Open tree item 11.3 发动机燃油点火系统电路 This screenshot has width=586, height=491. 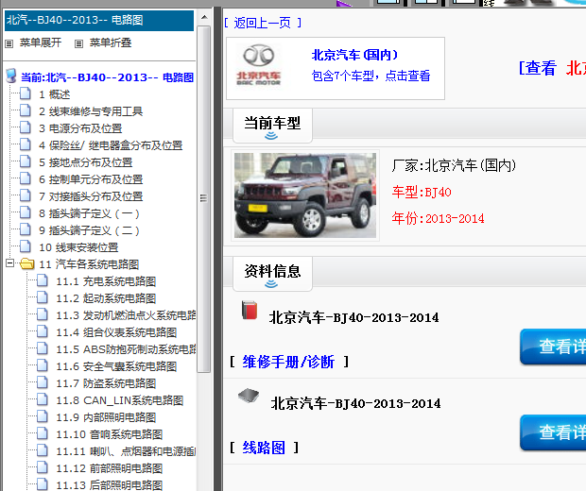pos(126,315)
